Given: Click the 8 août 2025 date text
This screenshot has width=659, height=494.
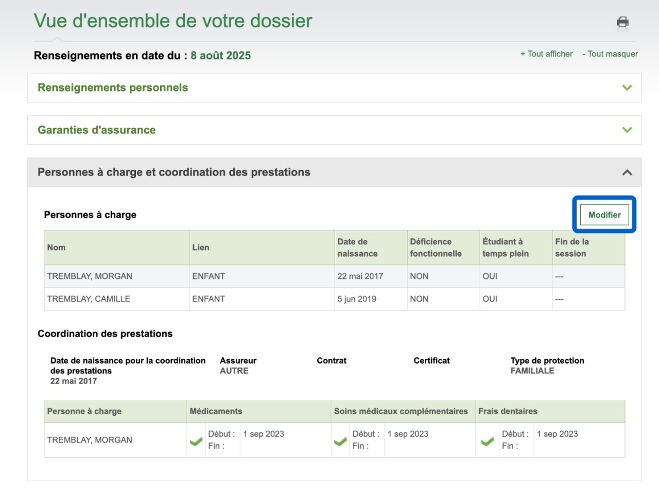Looking at the screenshot, I should pyautogui.click(x=220, y=56).
